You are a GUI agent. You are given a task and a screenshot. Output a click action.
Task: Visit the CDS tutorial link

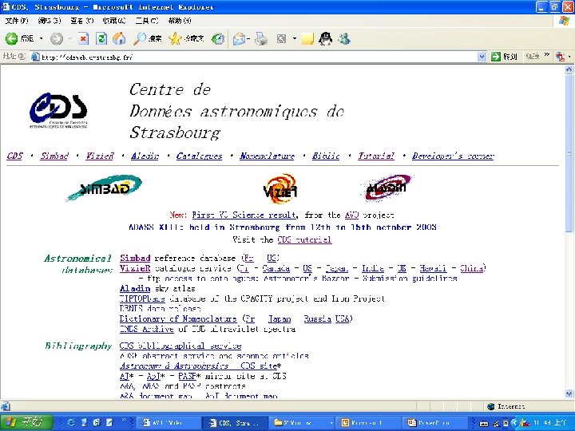pos(304,239)
